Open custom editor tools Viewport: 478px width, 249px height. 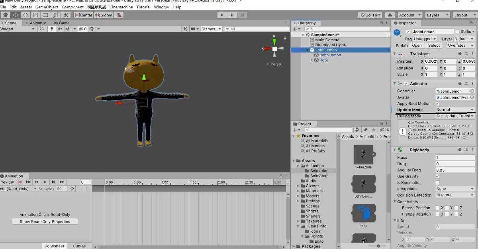click(x=66, y=15)
